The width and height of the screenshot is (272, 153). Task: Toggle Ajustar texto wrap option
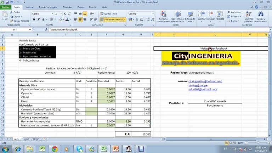pos(108,13)
